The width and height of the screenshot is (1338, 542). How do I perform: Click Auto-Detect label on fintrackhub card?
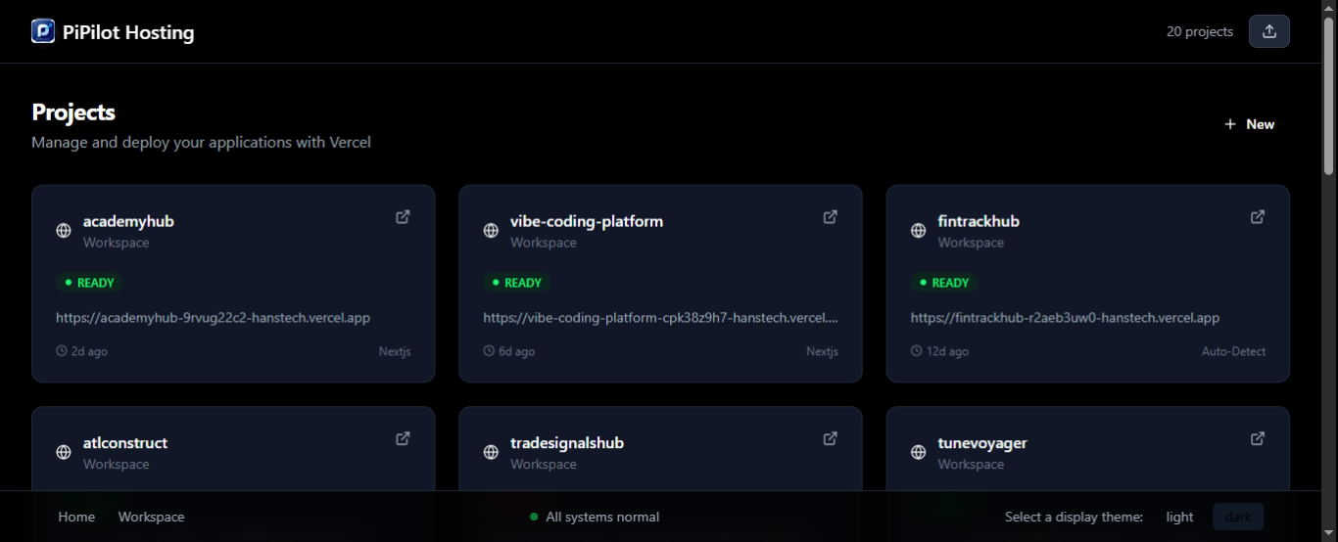click(1233, 351)
